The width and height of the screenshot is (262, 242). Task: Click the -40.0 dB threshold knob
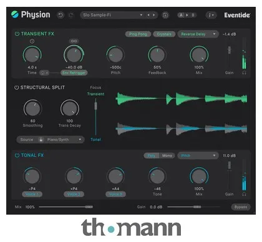click(x=74, y=55)
